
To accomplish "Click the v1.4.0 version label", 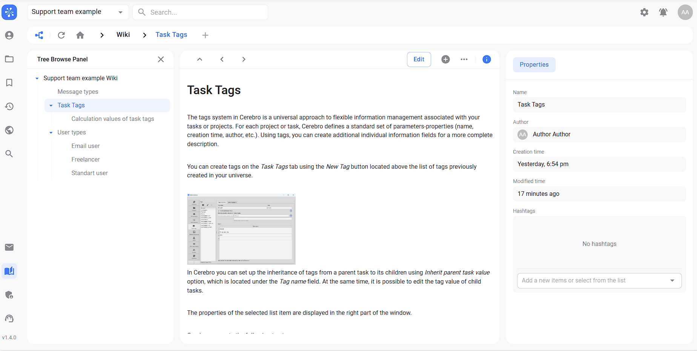I will (x=9, y=337).
